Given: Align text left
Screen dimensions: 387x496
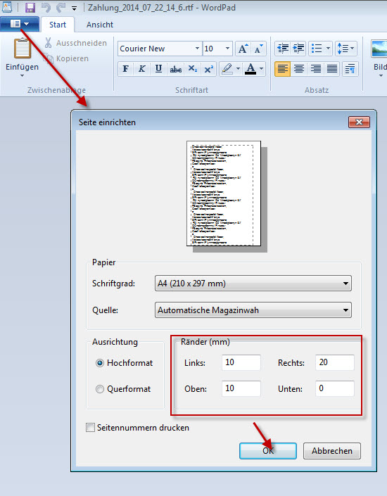Looking at the screenshot, I should click(283, 69).
